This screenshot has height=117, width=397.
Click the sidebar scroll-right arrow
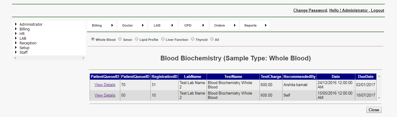(83, 58)
